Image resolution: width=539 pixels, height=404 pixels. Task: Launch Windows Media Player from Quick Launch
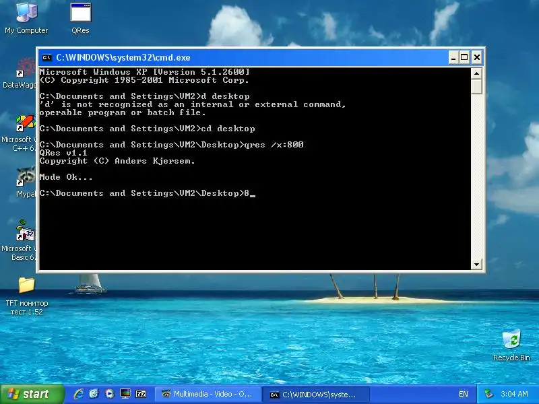tap(110, 394)
